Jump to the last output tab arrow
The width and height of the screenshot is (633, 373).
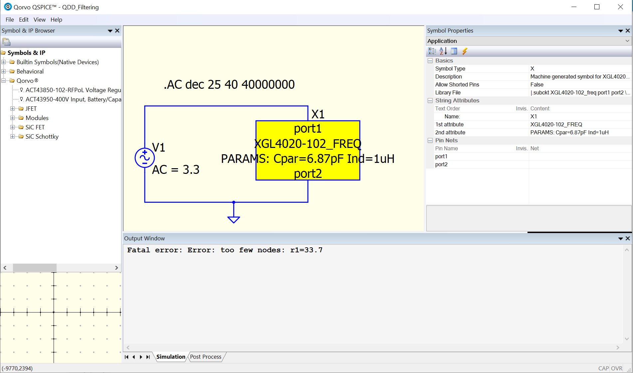coord(148,357)
